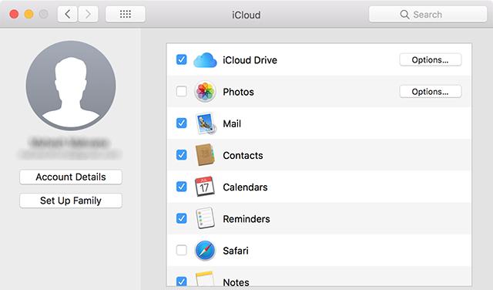Viewport: 493px width, 290px height.
Task: Click the Safari compass icon
Action: pyautogui.click(x=205, y=251)
